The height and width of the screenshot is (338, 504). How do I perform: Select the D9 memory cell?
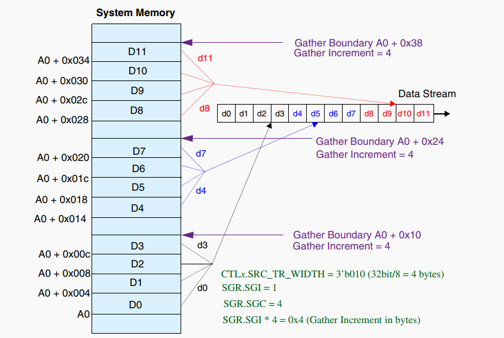[x=136, y=91]
